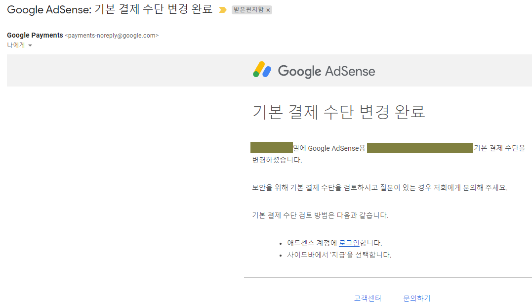
Task: Expand recipient details arrow next to 나에게
Action: 30,45
